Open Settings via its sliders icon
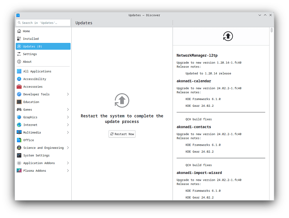The height and width of the screenshot is (218, 289). (x=19, y=54)
